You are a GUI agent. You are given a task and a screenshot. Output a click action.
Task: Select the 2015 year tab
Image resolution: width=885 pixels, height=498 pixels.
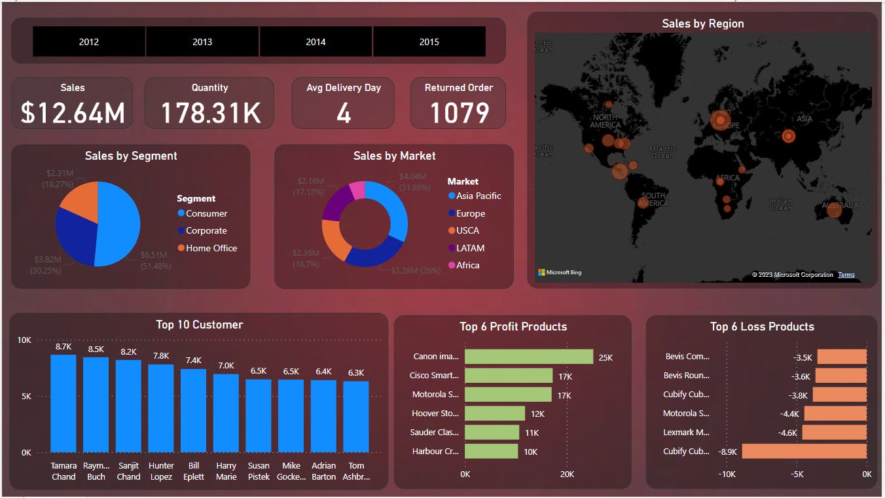pyautogui.click(x=429, y=41)
